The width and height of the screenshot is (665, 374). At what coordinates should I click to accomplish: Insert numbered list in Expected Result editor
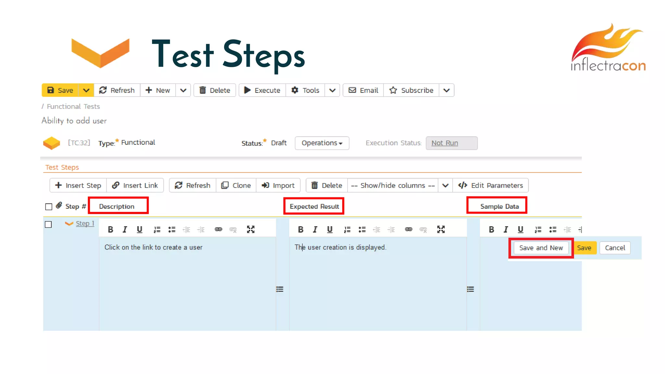click(x=347, y=230)
